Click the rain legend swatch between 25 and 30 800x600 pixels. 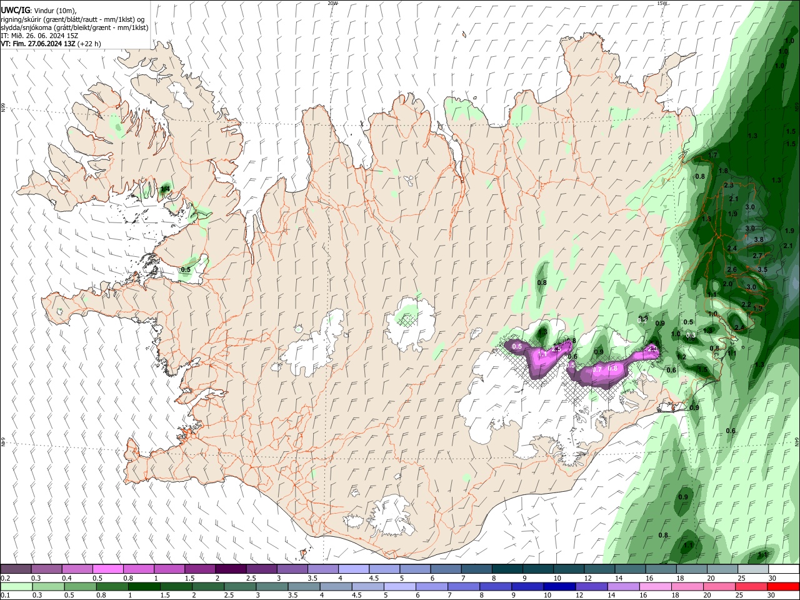coord(751,587)
